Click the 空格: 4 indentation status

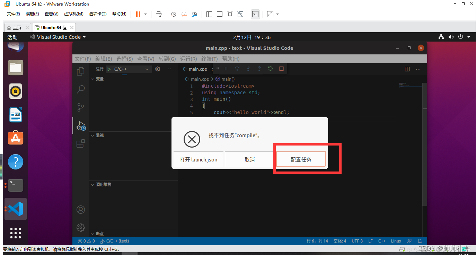pos(340,241)
